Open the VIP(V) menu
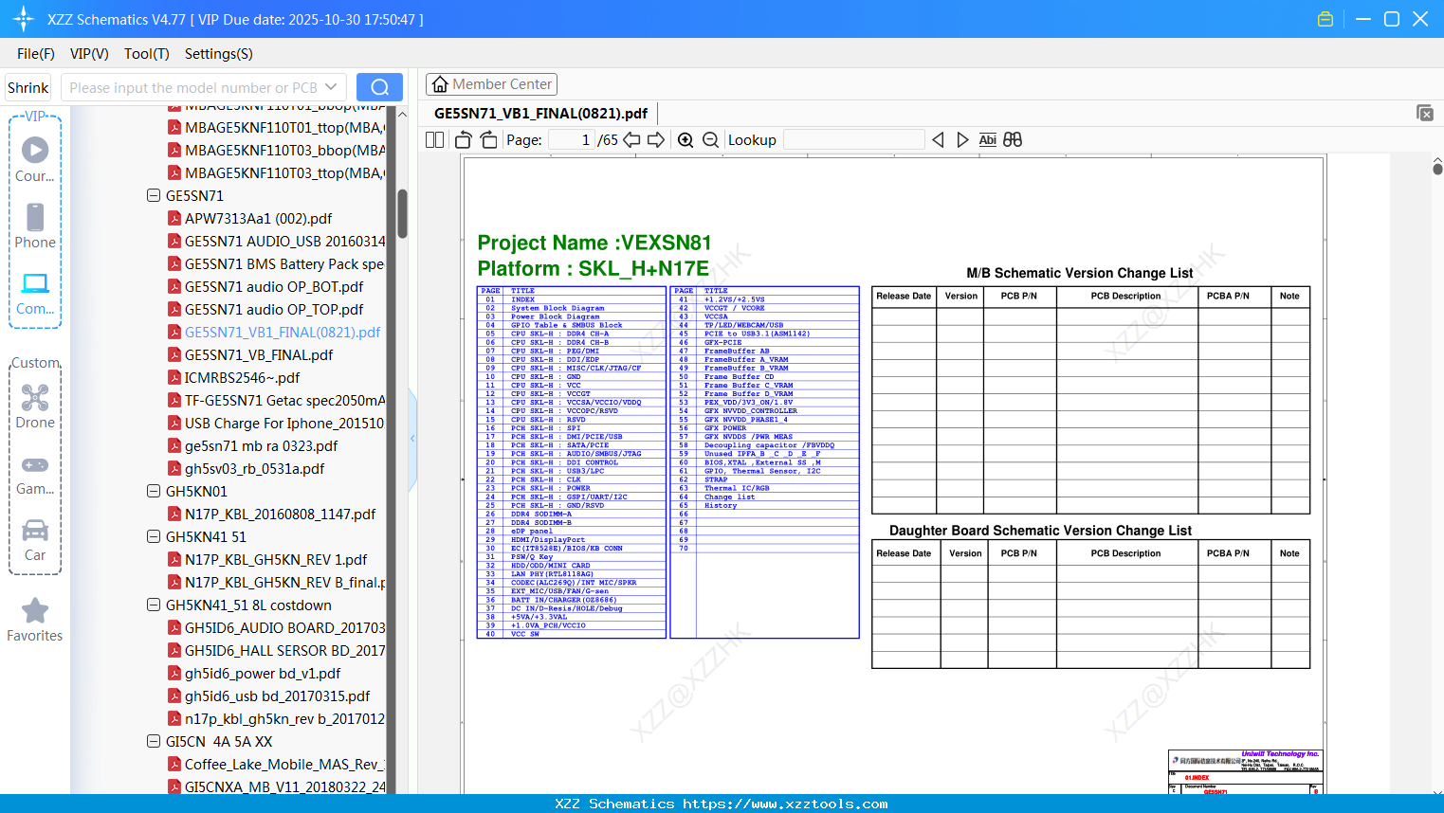1444x813 pixels. [x=89, y=54]
